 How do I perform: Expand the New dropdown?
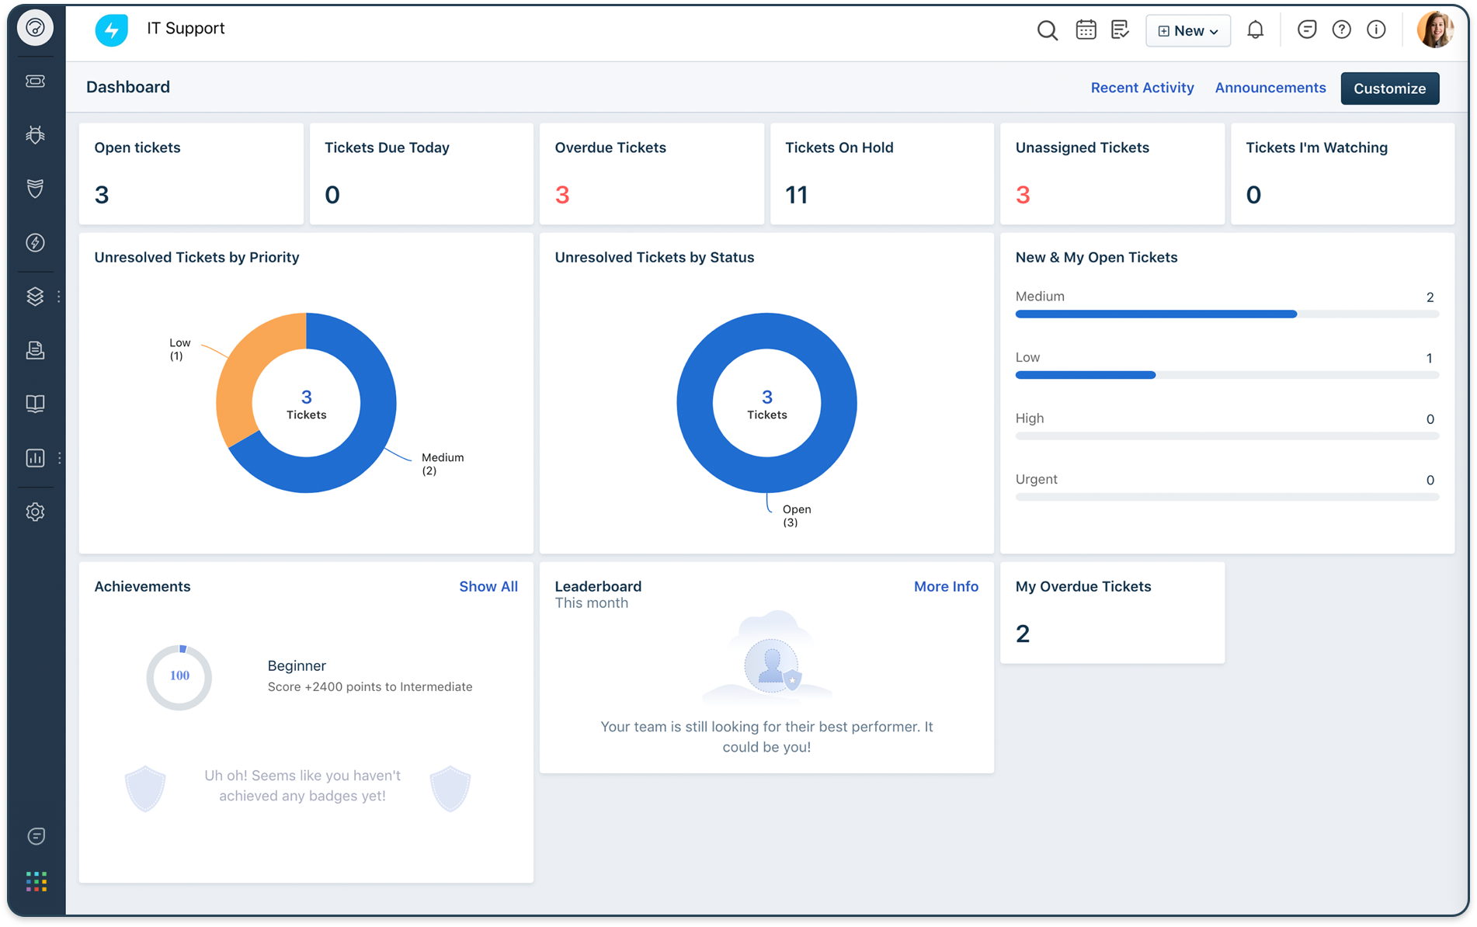point(1187,30)
